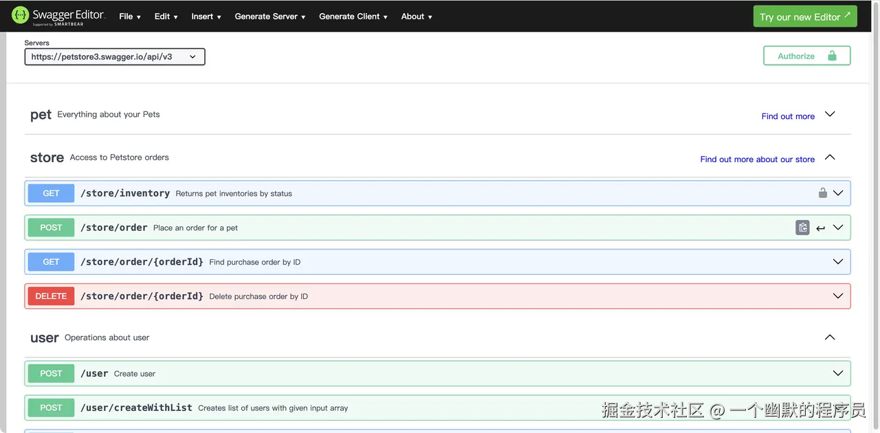The image size is (880, 433).
Task: Click the DELETE method badge
Action: click(x=51, y=296)
